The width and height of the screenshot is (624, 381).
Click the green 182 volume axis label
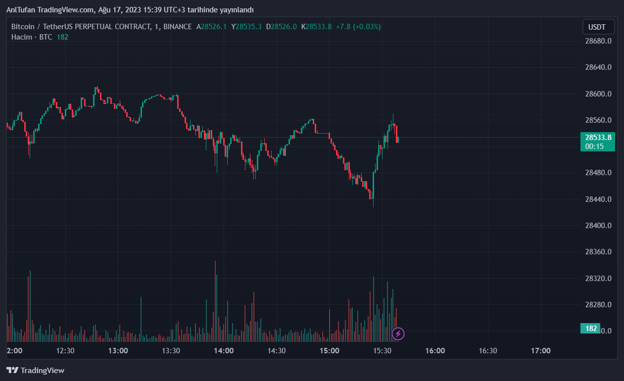pos(590,329)
